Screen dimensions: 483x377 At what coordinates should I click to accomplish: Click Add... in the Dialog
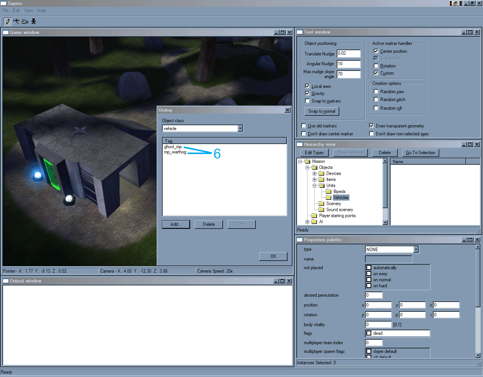click(176, 224)
